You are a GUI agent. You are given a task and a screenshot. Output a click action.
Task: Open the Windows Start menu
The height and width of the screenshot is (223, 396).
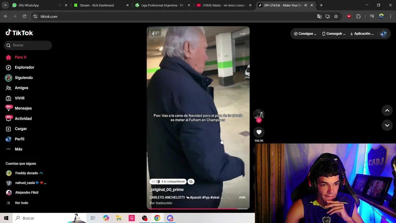(6, 218)
